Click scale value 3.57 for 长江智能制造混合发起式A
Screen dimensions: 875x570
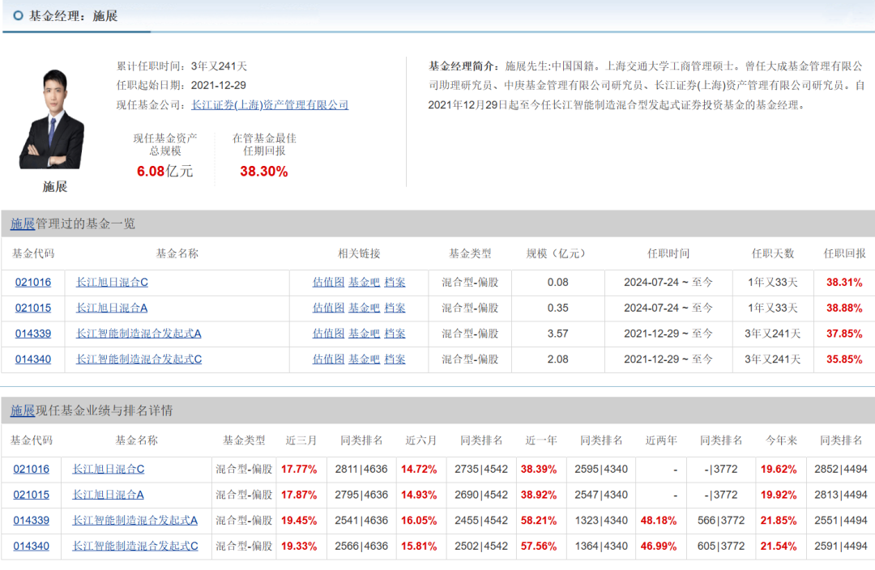coord(557,334)
